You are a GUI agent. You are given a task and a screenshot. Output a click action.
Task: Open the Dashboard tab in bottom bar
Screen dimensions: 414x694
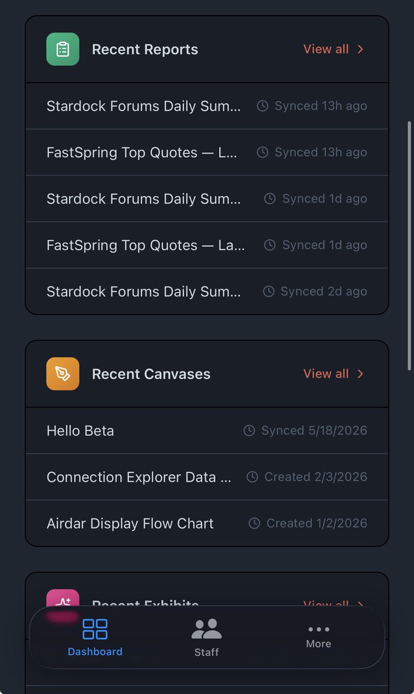pyautogui.click(x=95, y=637)
